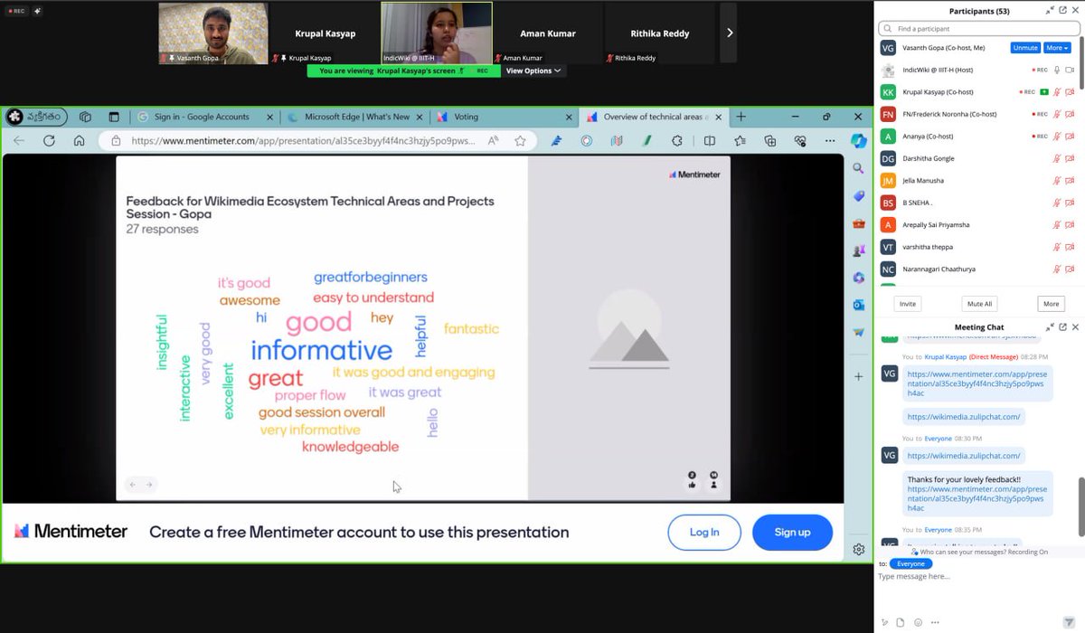The image size is (1085, 633).
Task: Open Edge Extensions puzzle icon
Action: click(677, 140)
